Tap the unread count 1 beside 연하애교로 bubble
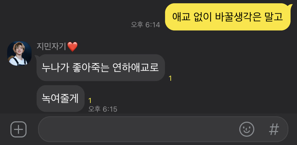Screen dimensions: 297x145 pos(170,78)
